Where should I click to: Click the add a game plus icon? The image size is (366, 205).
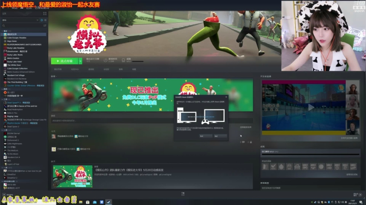click(4, 194)
